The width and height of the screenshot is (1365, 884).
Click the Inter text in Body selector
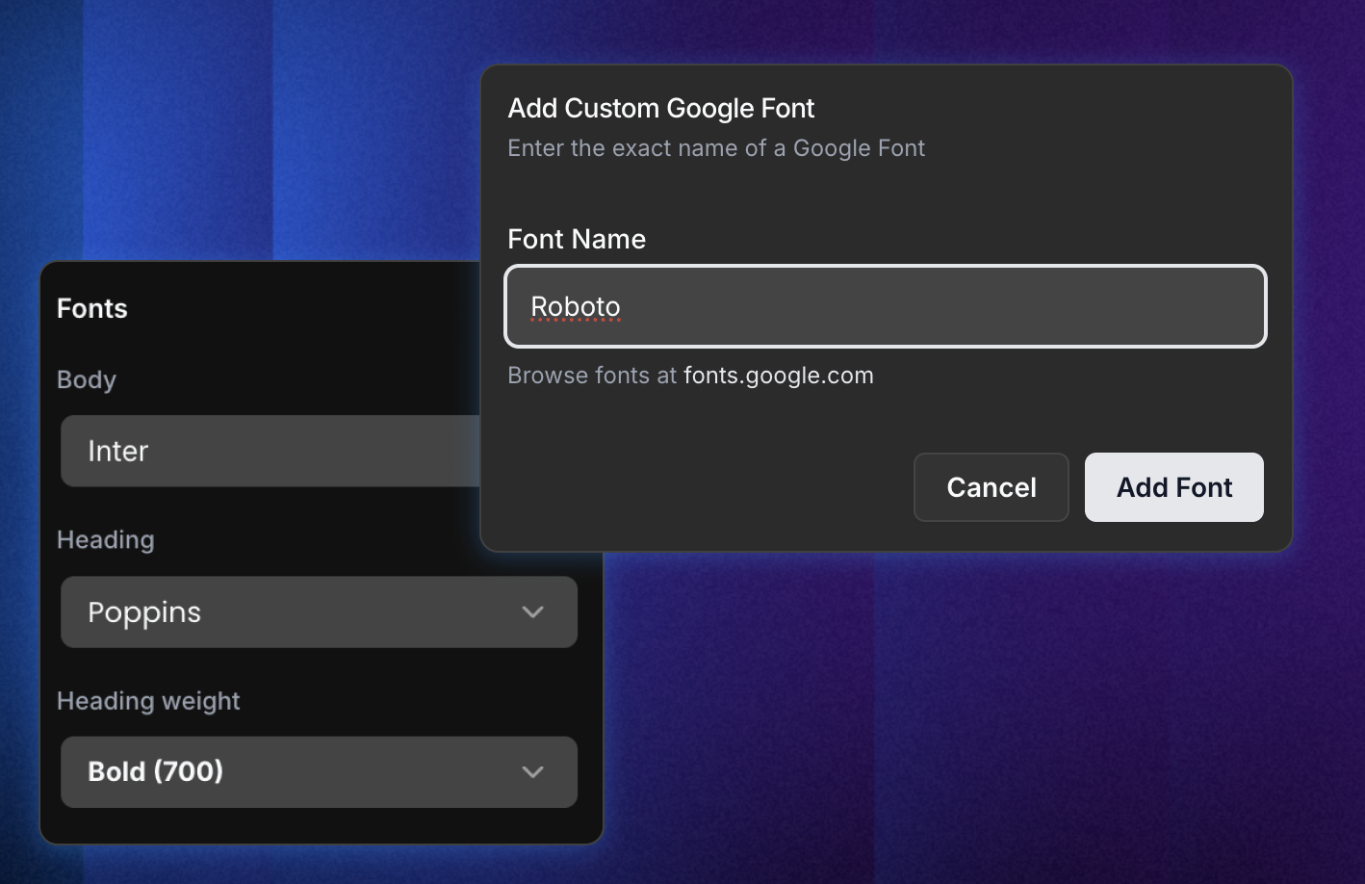click(117, 451)
